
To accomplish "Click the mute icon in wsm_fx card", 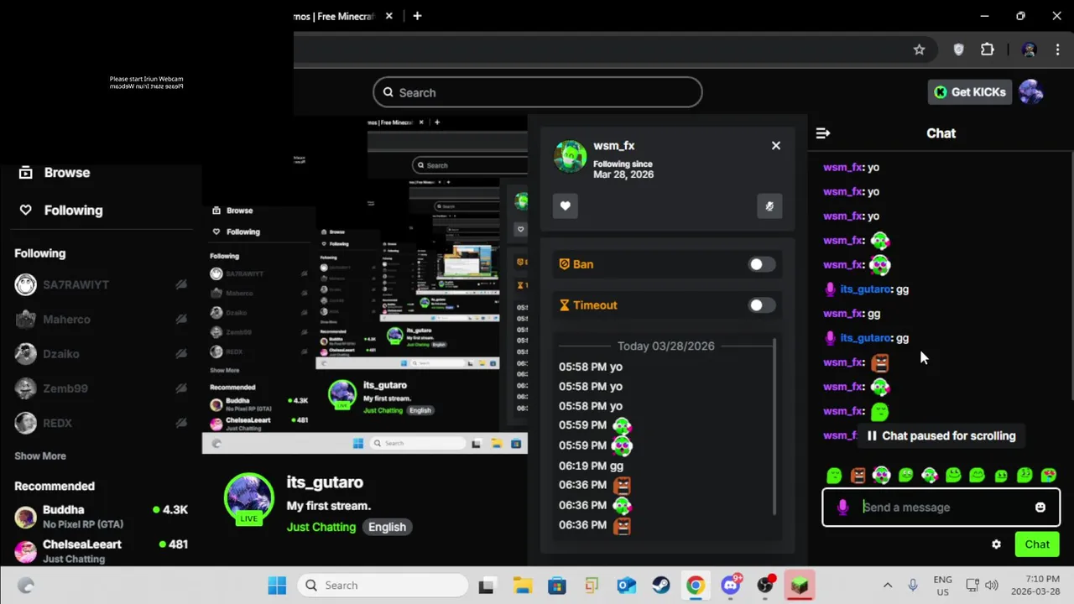I will pos(769,206).
